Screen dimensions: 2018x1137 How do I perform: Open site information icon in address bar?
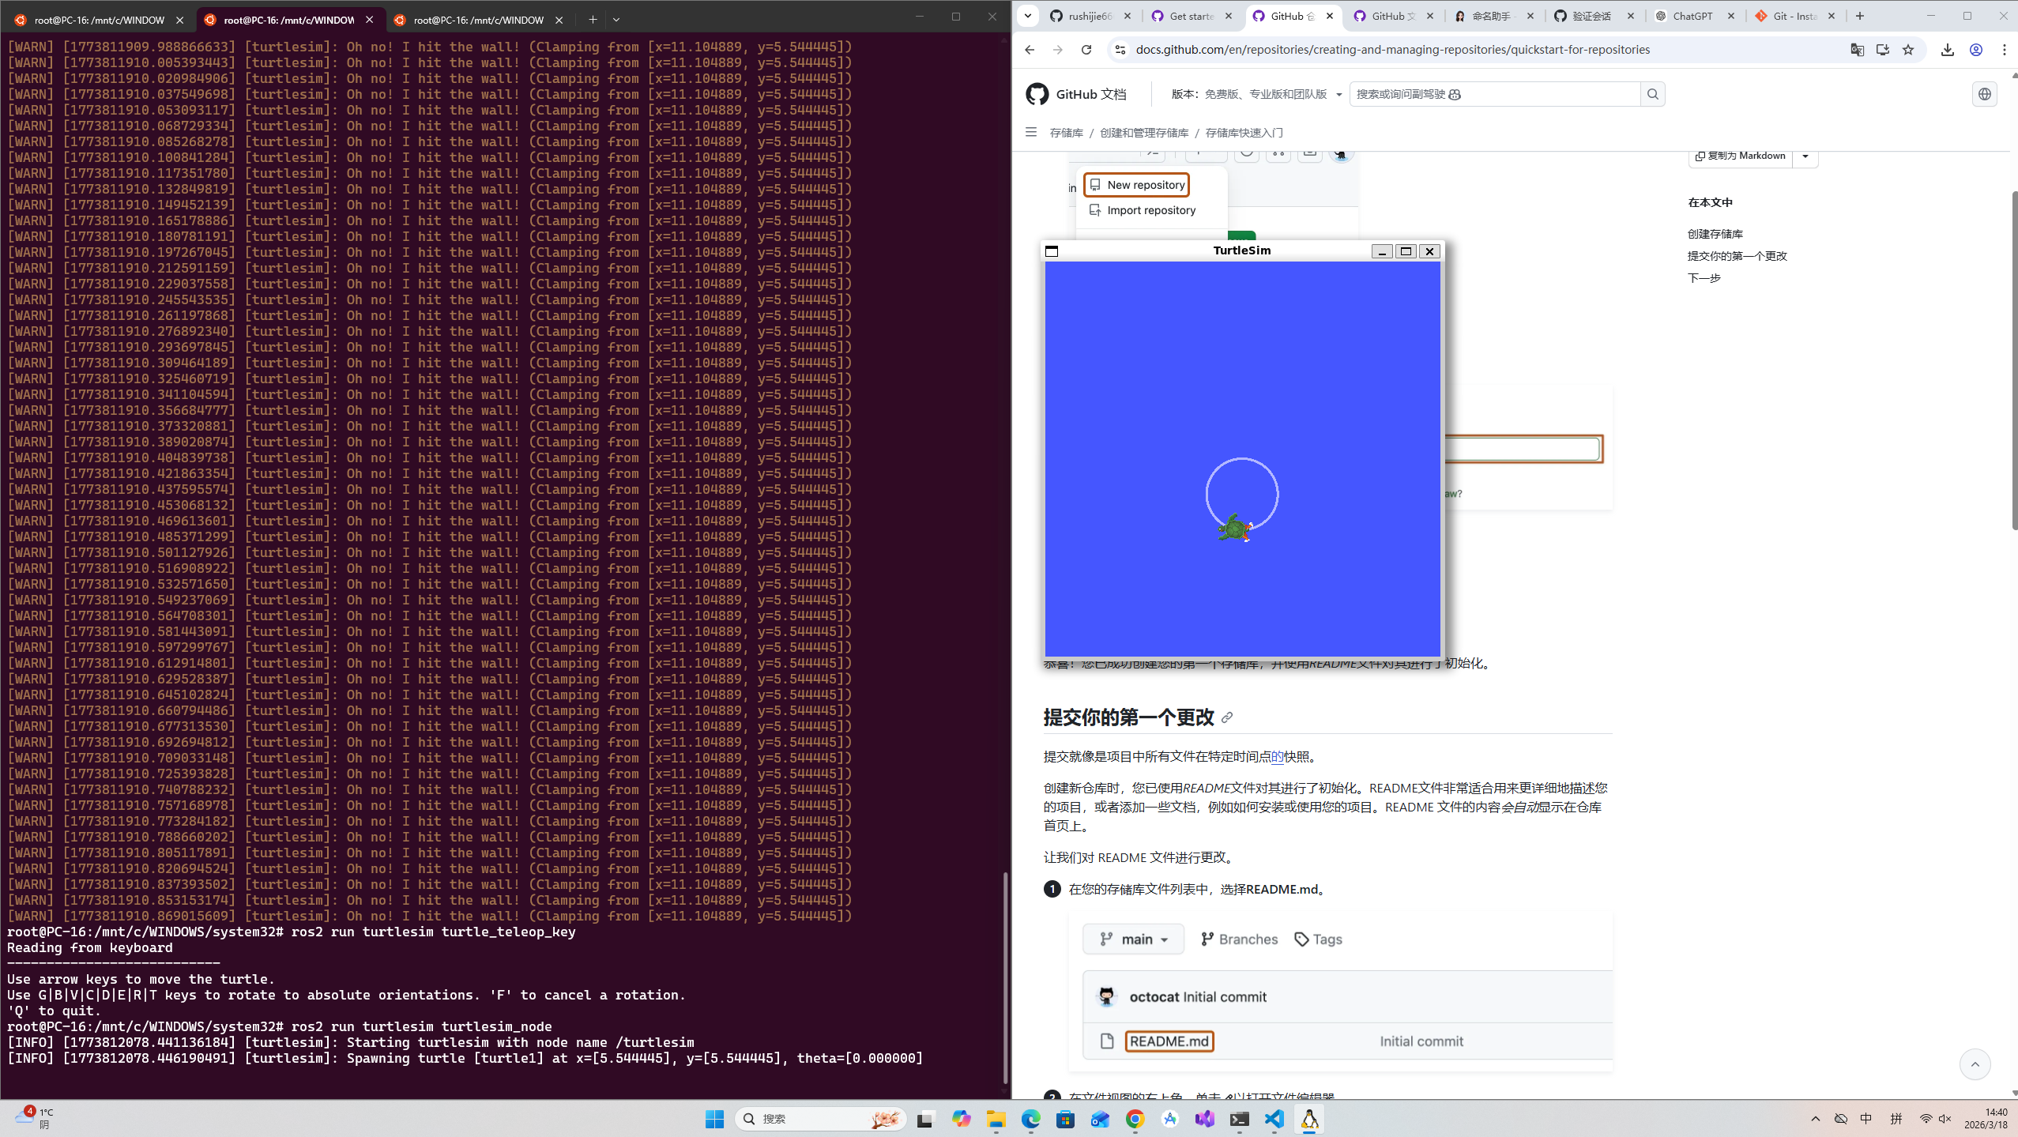[x=1120, y=50]
